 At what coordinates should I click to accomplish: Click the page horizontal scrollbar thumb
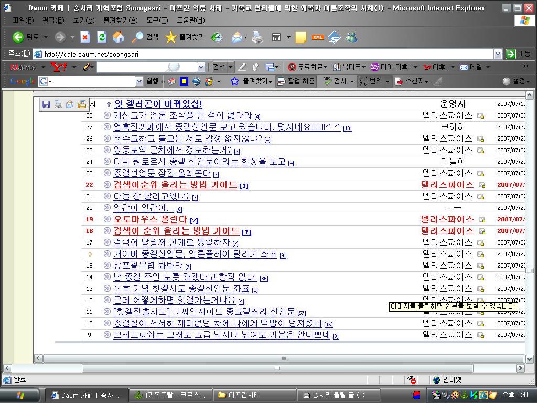click(x=284, y=358)
